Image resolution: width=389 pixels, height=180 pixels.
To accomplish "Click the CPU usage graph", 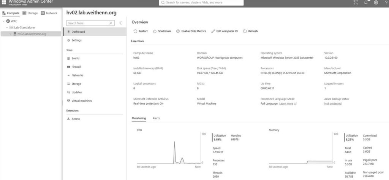I will coord(168,149).
